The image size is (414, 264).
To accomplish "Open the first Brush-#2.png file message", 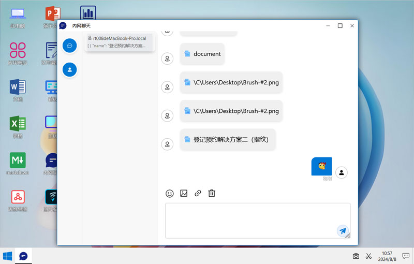I will tap(231, 82).
